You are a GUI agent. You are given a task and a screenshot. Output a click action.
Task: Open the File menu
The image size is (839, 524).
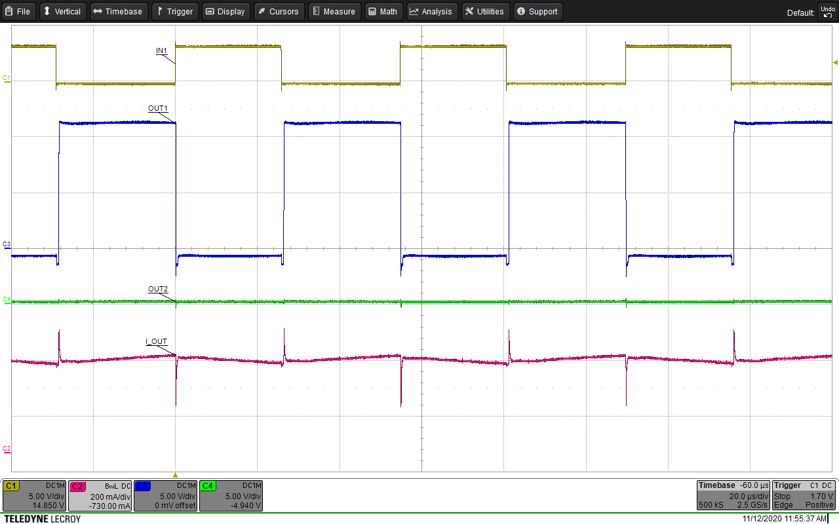[x=18, y=11]
